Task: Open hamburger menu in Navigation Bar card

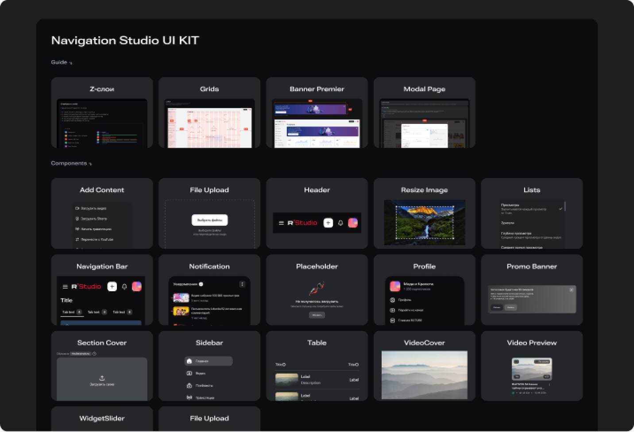Action: (x=65, y=287)
